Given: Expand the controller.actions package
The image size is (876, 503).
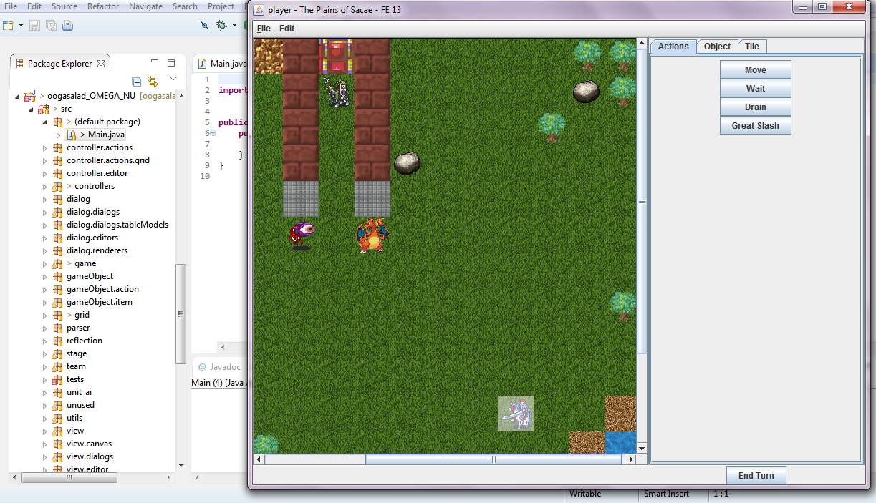Looking at the screenshot, I should pyautogui.click(x=44, y=147).
